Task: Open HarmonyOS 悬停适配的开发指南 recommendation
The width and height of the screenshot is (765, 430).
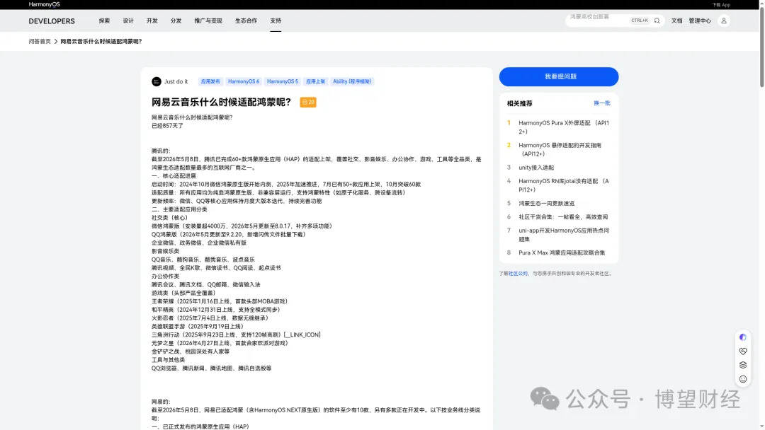Action: click(560, 149)
